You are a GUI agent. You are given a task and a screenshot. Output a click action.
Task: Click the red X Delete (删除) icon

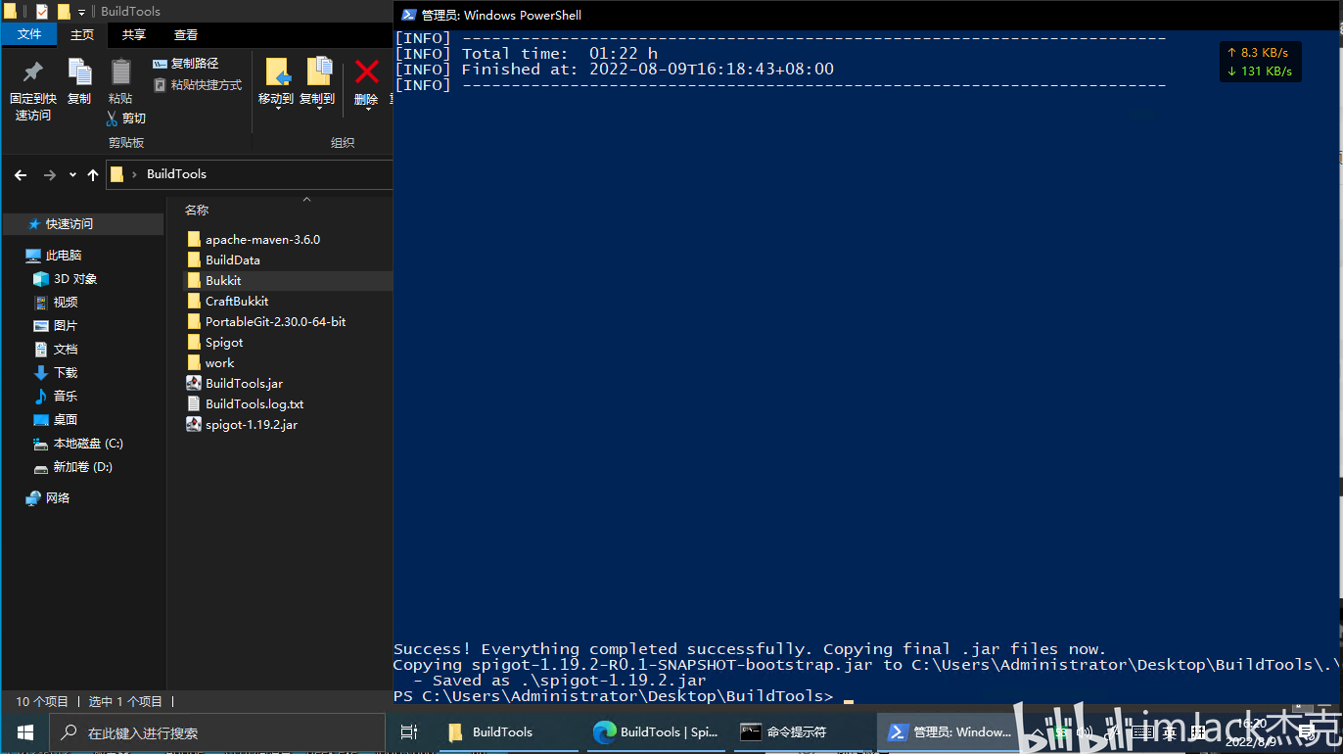366,71
